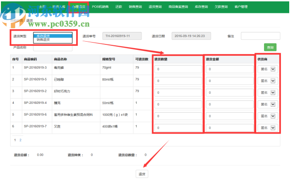Focus return quantity field for SP-20160919-2

click(178, 92)
